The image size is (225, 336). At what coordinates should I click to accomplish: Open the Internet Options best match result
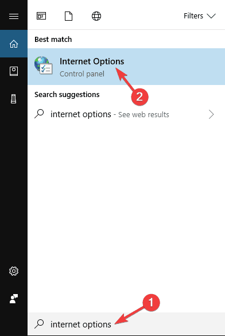coord(126,67)
